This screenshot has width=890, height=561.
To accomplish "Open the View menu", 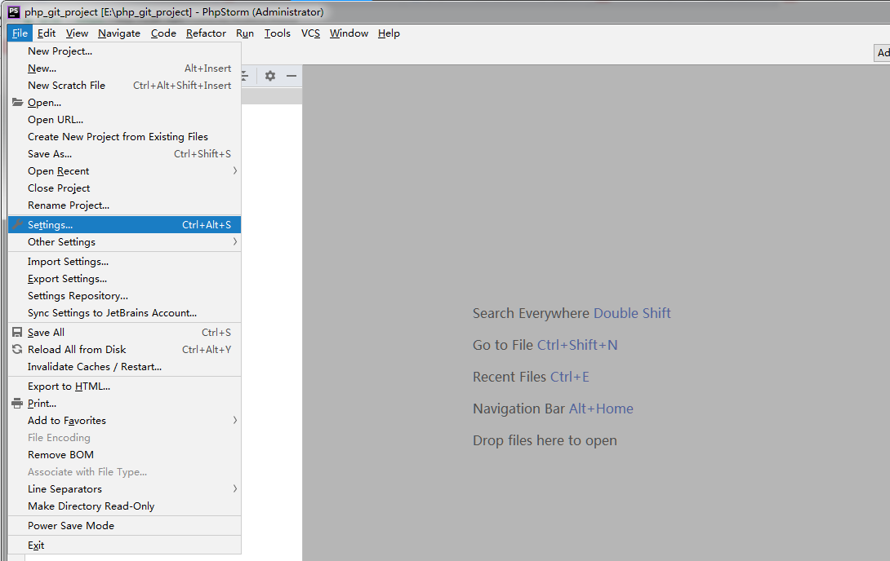I will click(x=77, y=33).
